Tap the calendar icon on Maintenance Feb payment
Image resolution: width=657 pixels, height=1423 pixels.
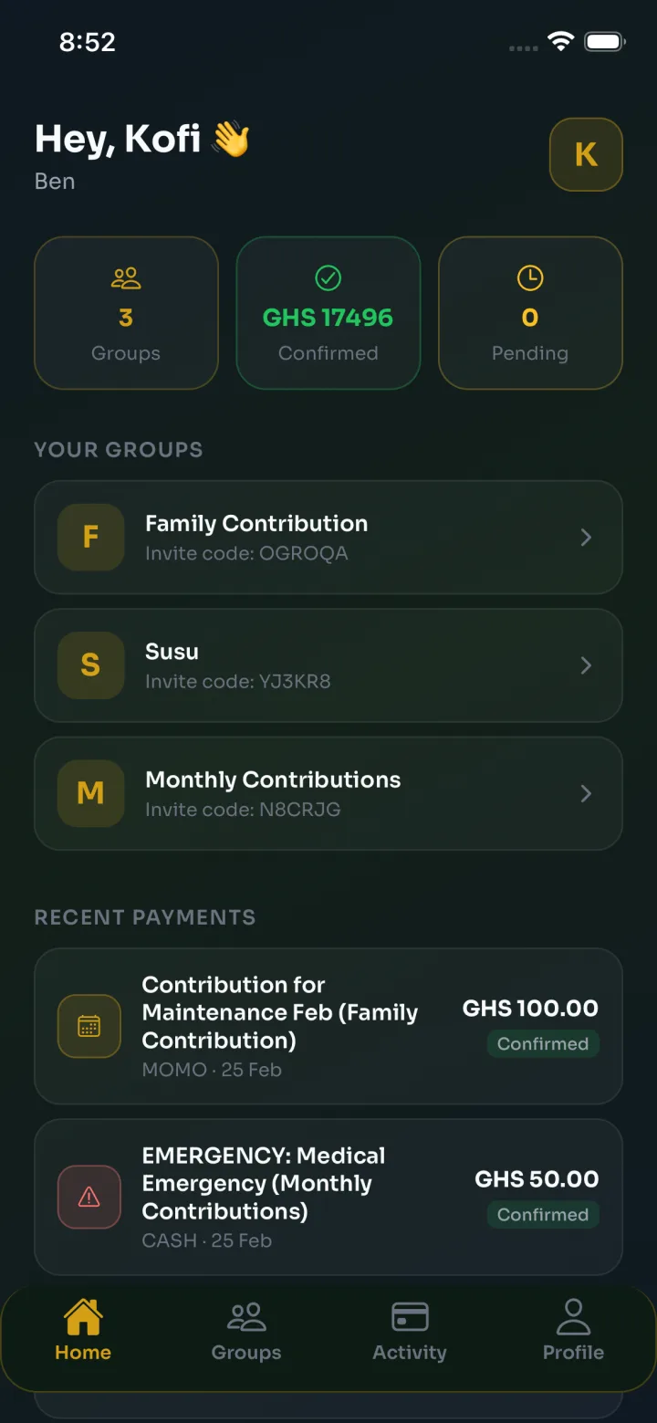(89, 1026)
